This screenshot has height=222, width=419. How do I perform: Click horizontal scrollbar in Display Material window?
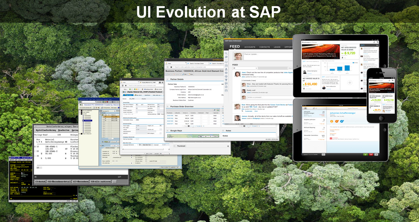coord(144,149)
